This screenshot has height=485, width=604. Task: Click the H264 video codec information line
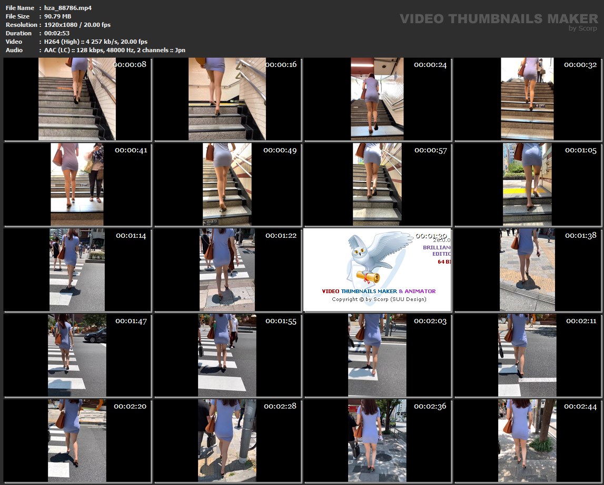click(96, 42)
